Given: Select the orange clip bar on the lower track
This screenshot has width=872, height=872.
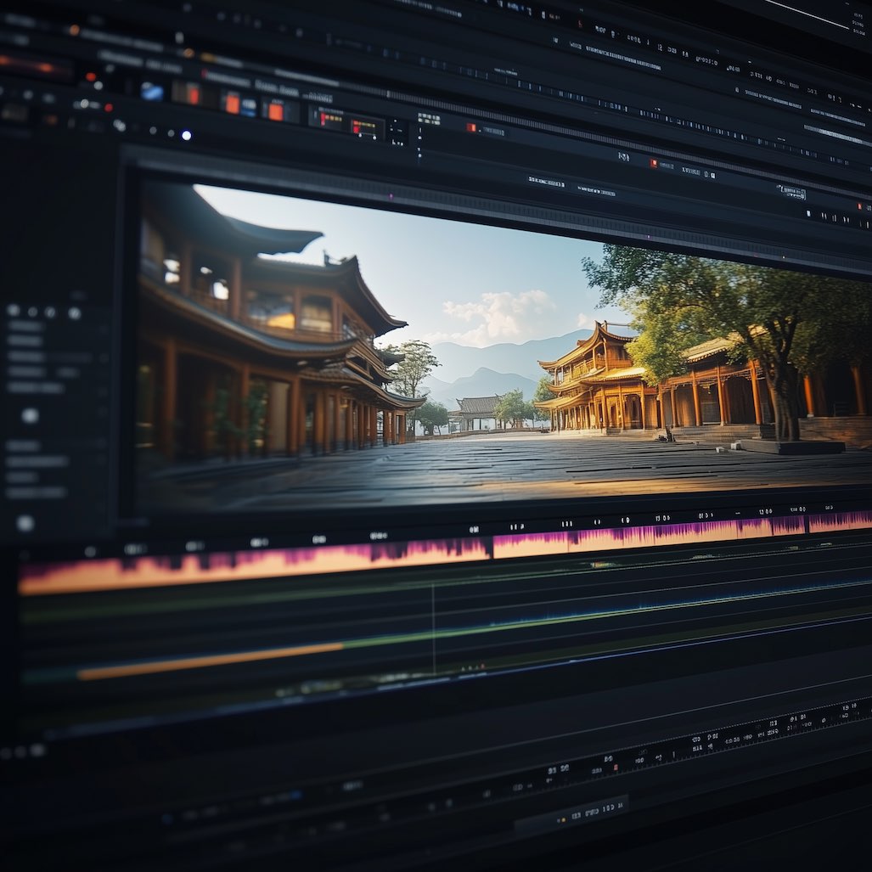Looking at the screenshot, I should [211, 661].
